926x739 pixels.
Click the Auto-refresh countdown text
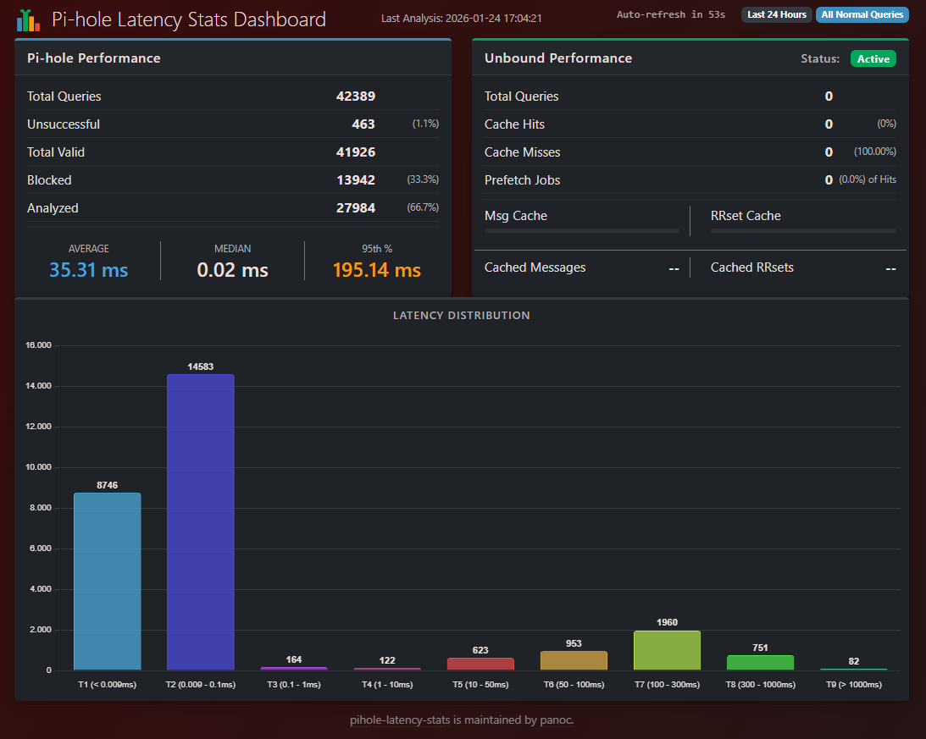(x=670, y=14)
